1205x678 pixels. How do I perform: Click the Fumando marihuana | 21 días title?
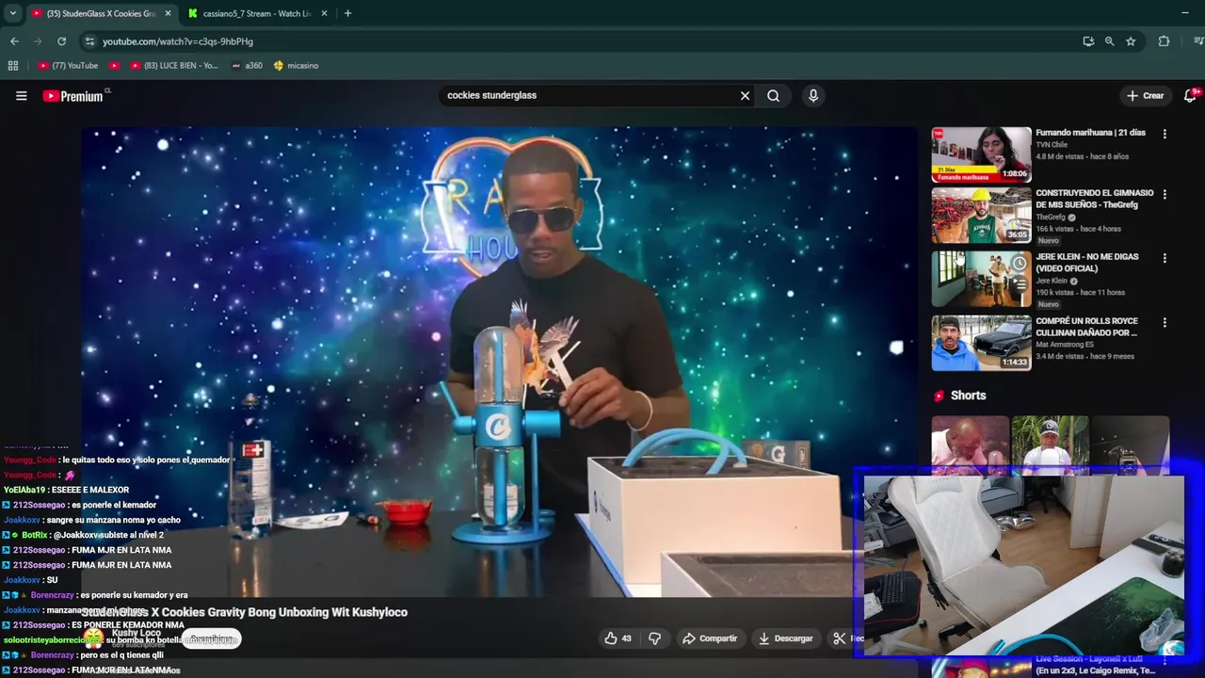tap(1090, 133)
